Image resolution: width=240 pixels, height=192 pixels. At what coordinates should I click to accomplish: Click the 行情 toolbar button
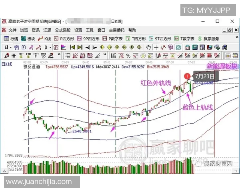[11, 39]
